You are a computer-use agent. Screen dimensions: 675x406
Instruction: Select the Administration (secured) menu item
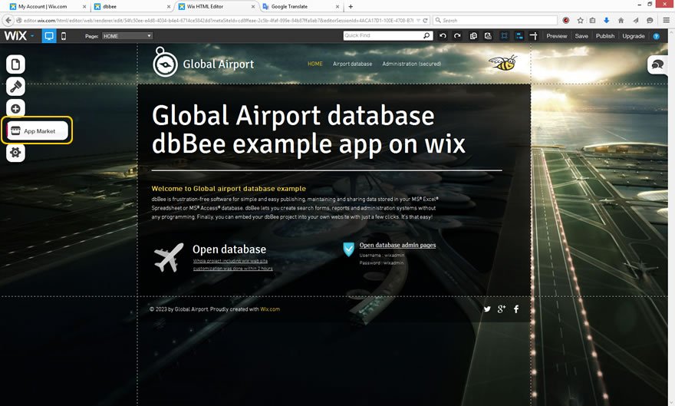(412, 64)
